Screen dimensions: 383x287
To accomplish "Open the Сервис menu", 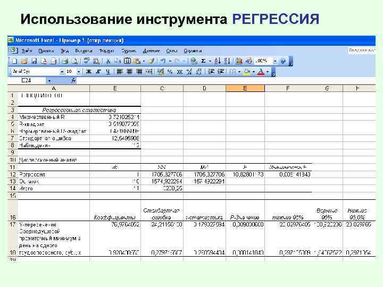I will tap(129, 51).
